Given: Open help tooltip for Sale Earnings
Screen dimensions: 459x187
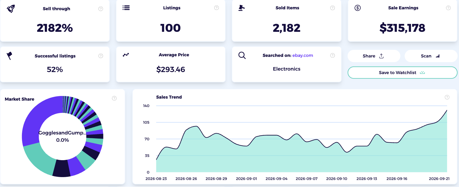Looking at the screenshot, I should pyautogui.click(x=448, y=8).
